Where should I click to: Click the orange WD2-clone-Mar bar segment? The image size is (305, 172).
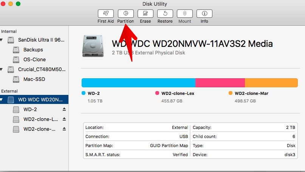tap(271, 83)
